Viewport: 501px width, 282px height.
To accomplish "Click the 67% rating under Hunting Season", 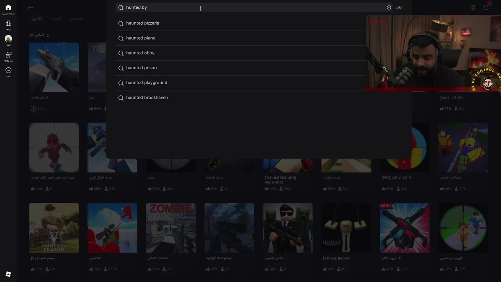I will (x=37, y=269).
